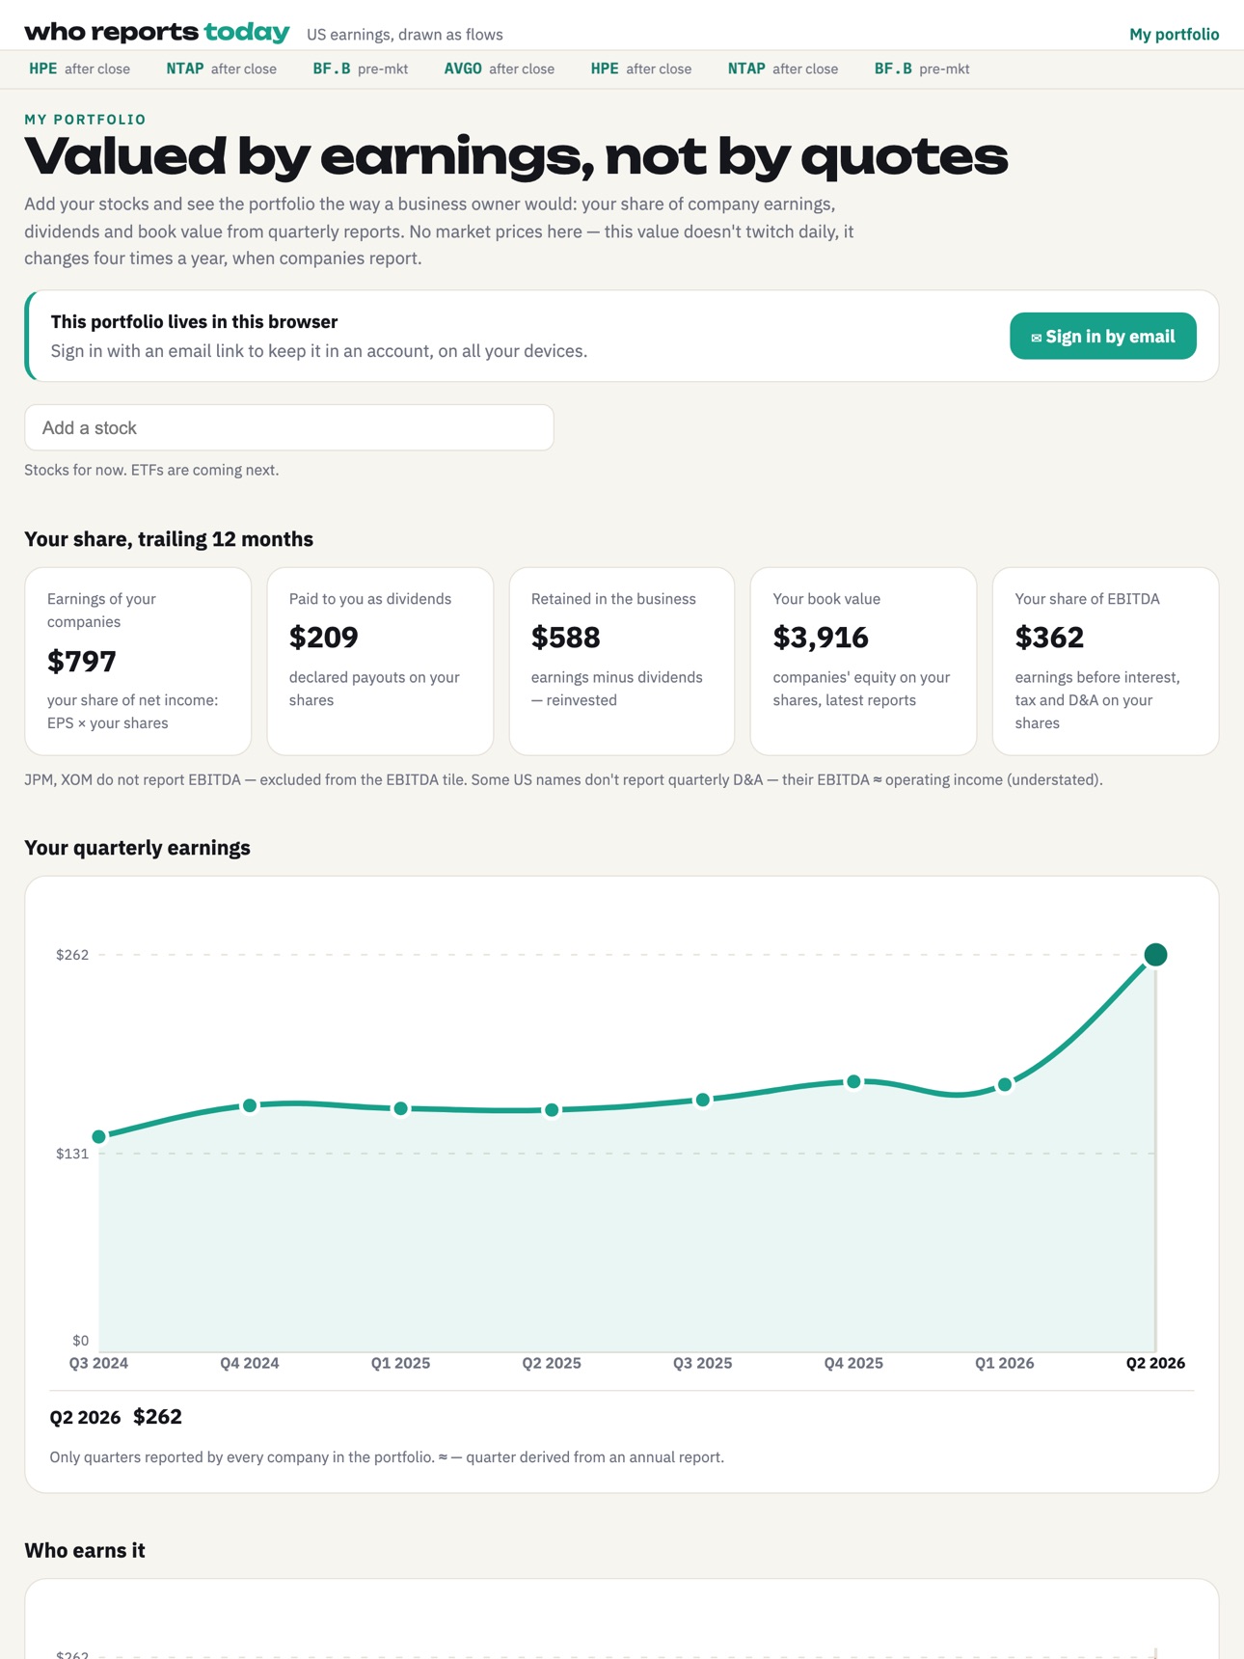Click the 'Retained in the business' tile

(622, 661)
